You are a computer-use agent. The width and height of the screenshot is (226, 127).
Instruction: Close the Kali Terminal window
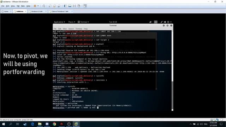[x=171, y=25]
